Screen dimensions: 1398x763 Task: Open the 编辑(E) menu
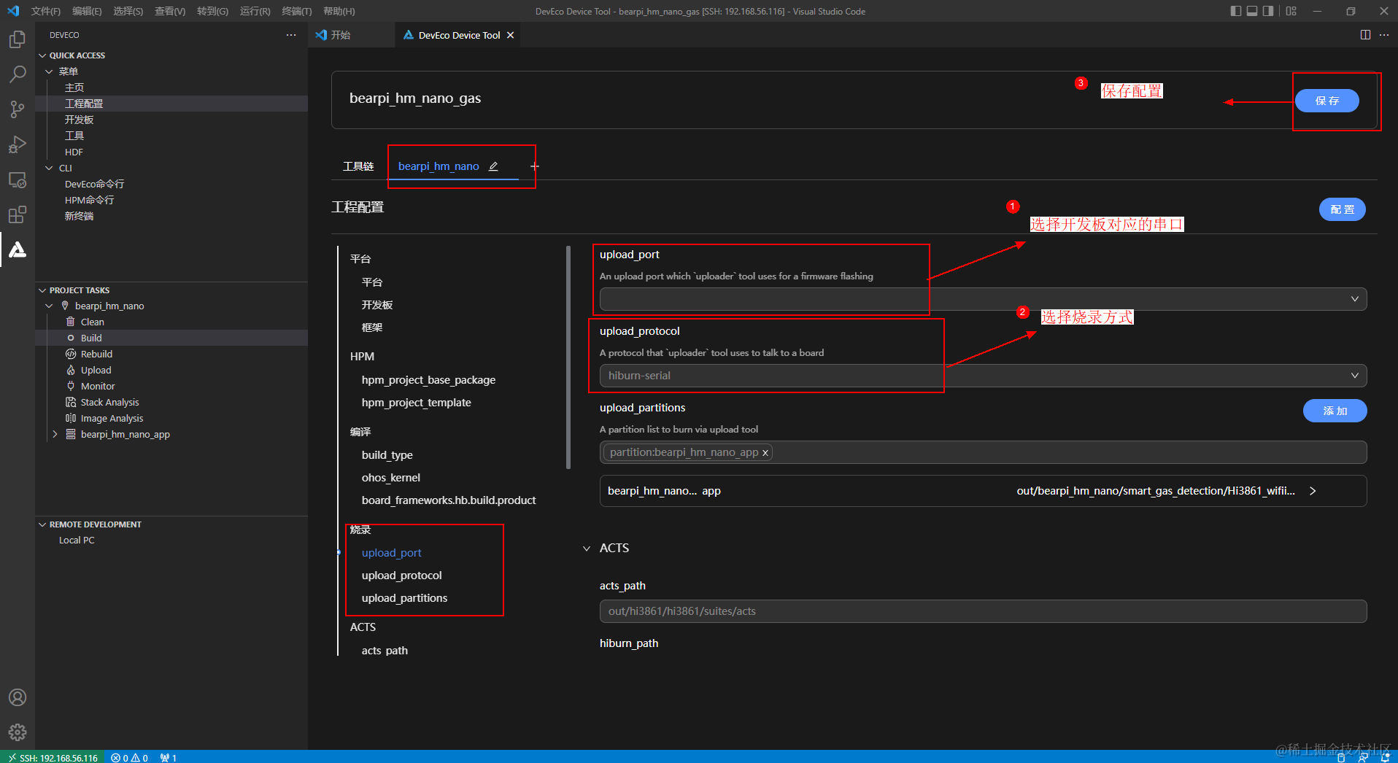click(x=87, y=11)
